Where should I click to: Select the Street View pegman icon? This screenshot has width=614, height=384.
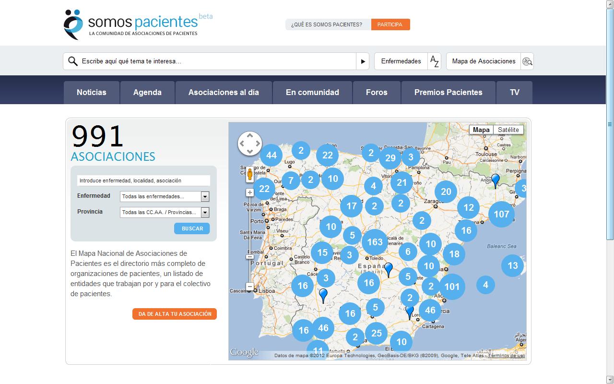250,174
